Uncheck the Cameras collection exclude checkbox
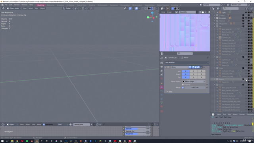 tap(243, 18)
